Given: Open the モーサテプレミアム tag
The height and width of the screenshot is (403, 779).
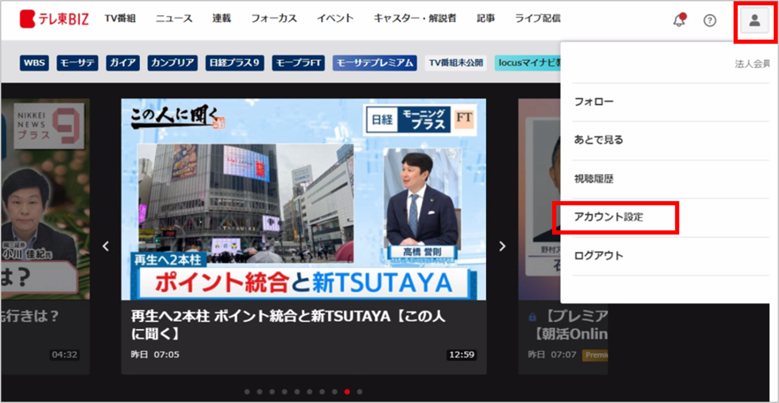Looking at the screenshot, I should (375, 63).
